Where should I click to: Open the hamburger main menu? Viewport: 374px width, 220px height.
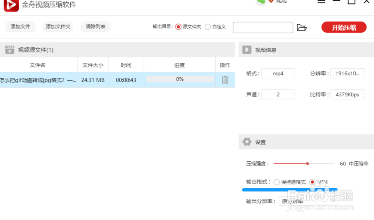(321, 1)
